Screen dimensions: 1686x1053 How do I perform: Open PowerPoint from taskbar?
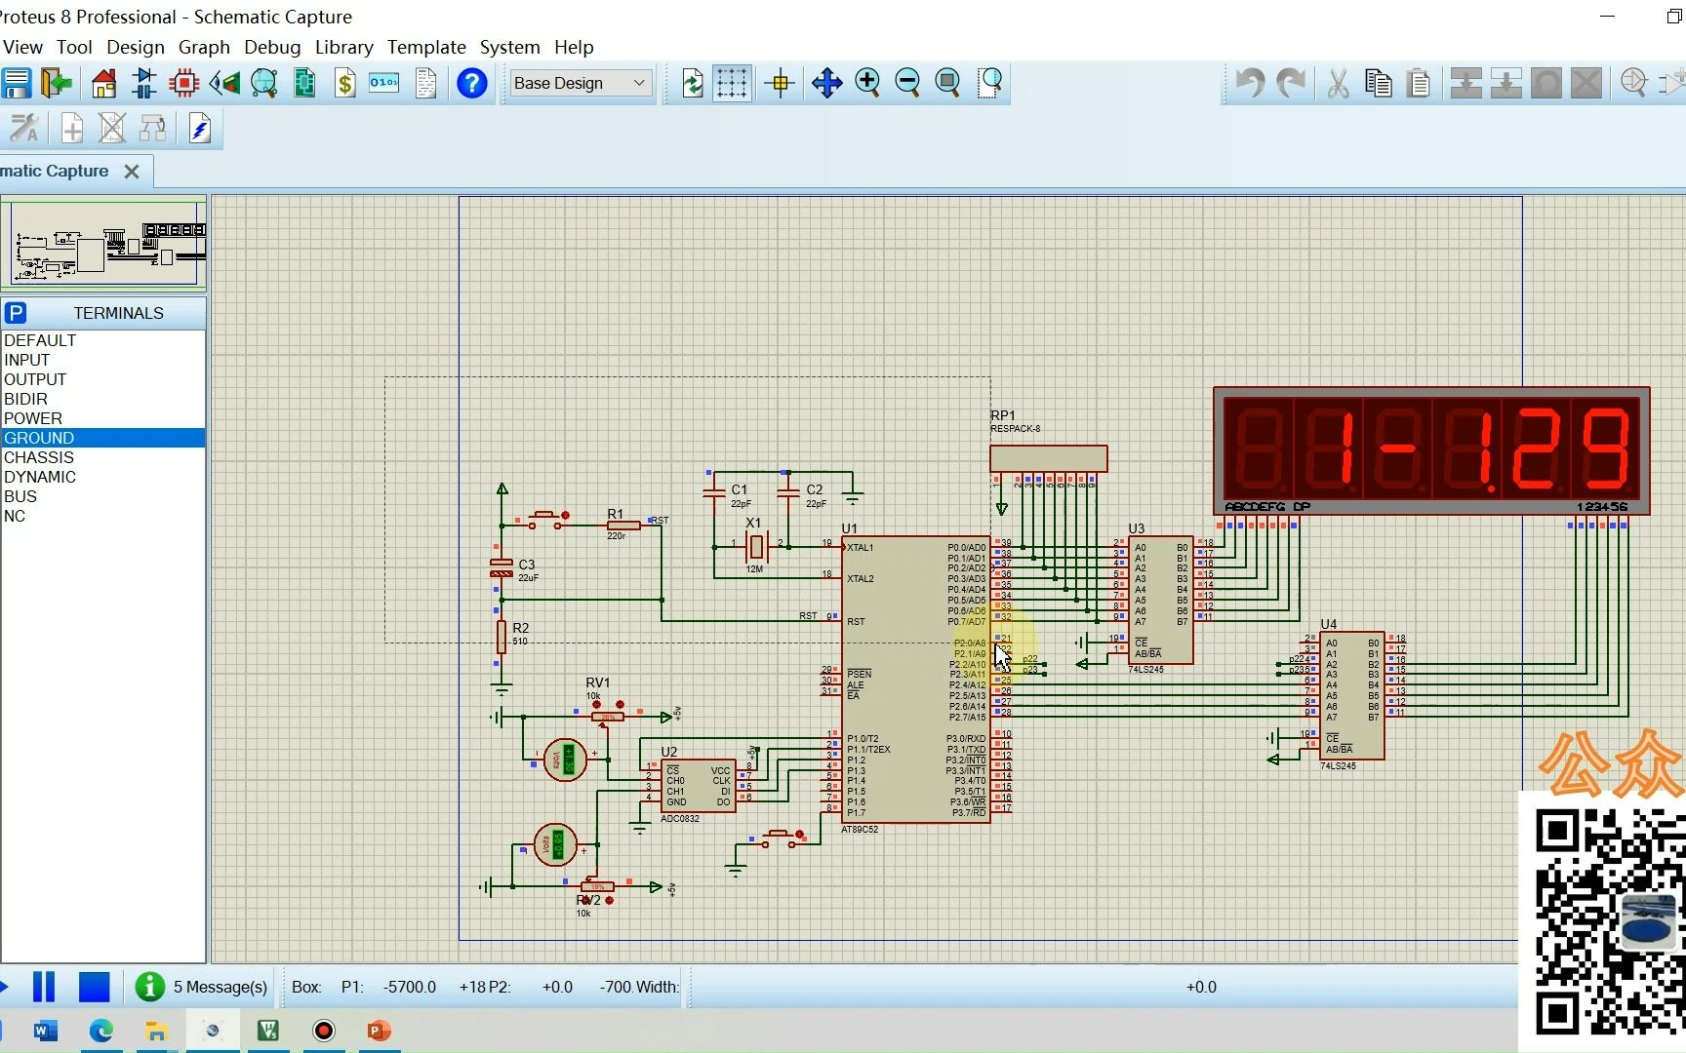[379, 1031]
